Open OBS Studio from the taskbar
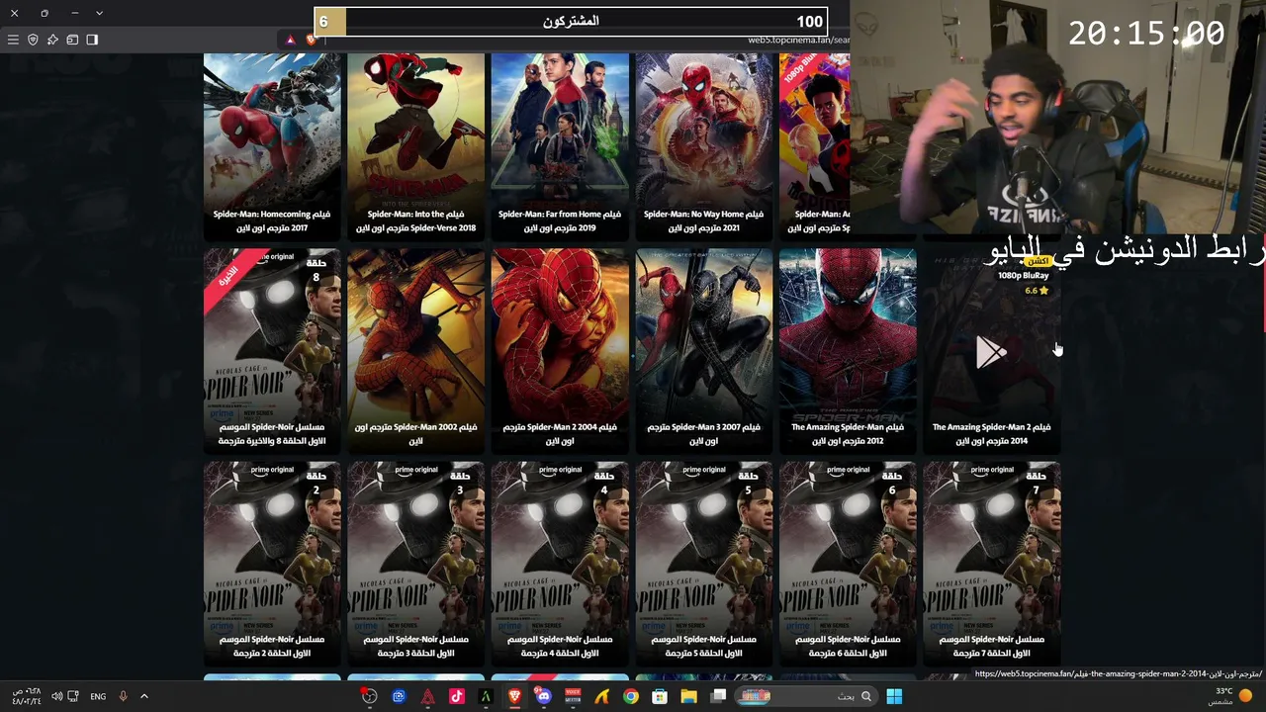Screen dimensions: 1266x712 (370, 696)
